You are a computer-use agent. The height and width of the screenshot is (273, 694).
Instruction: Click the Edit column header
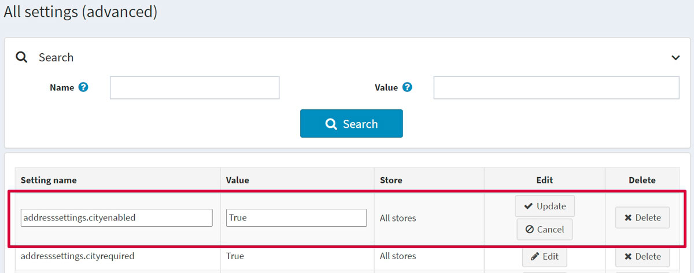[544, 180]
